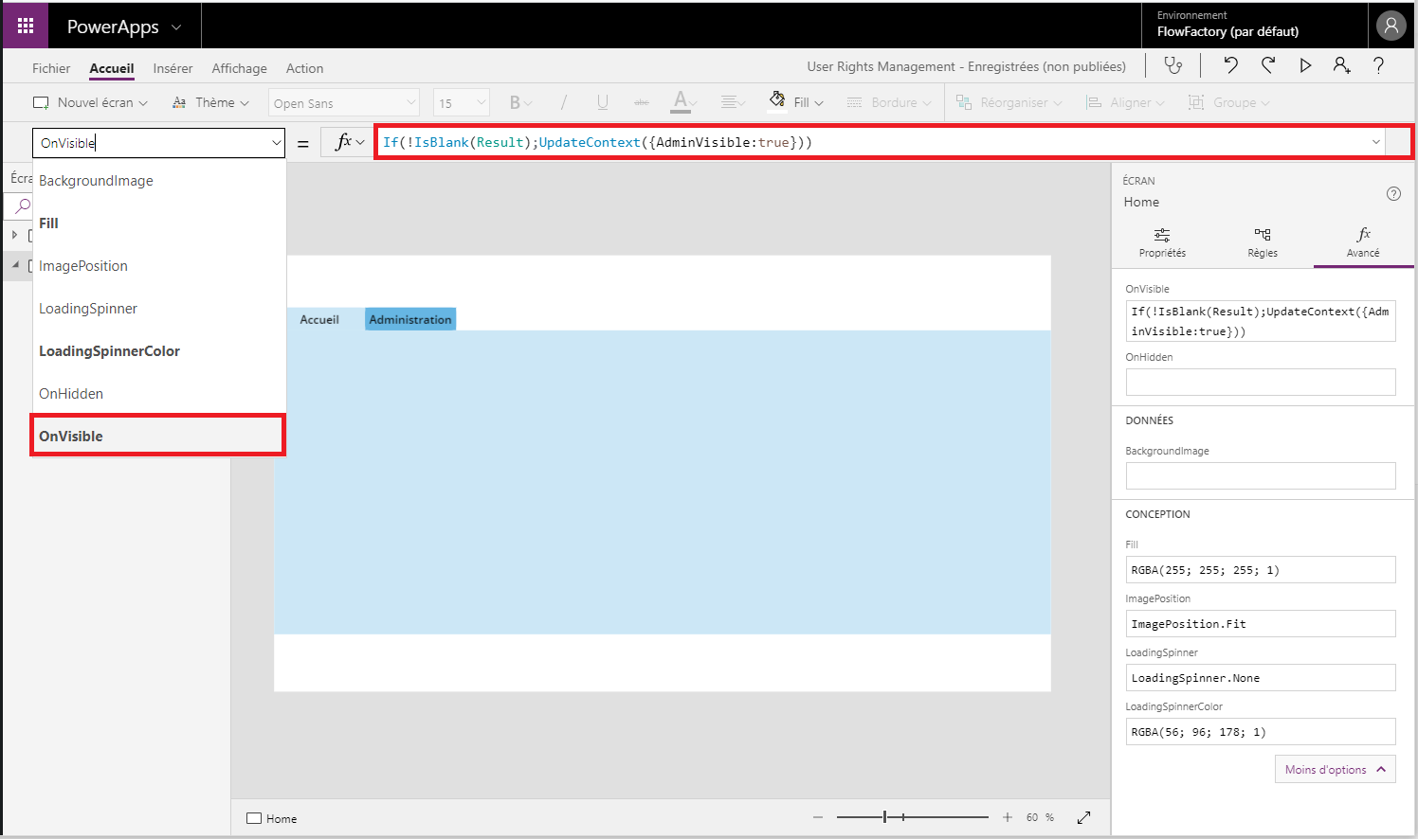Click the fit-to-window expand icon
Image resolution: width=1418 pixels, height=839 pixels.
click(x=1083, y=817)
